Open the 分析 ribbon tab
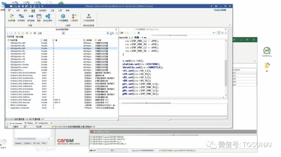Image resolution: width=281 pixels, height=157 pixels. click(x=18, y=11)
